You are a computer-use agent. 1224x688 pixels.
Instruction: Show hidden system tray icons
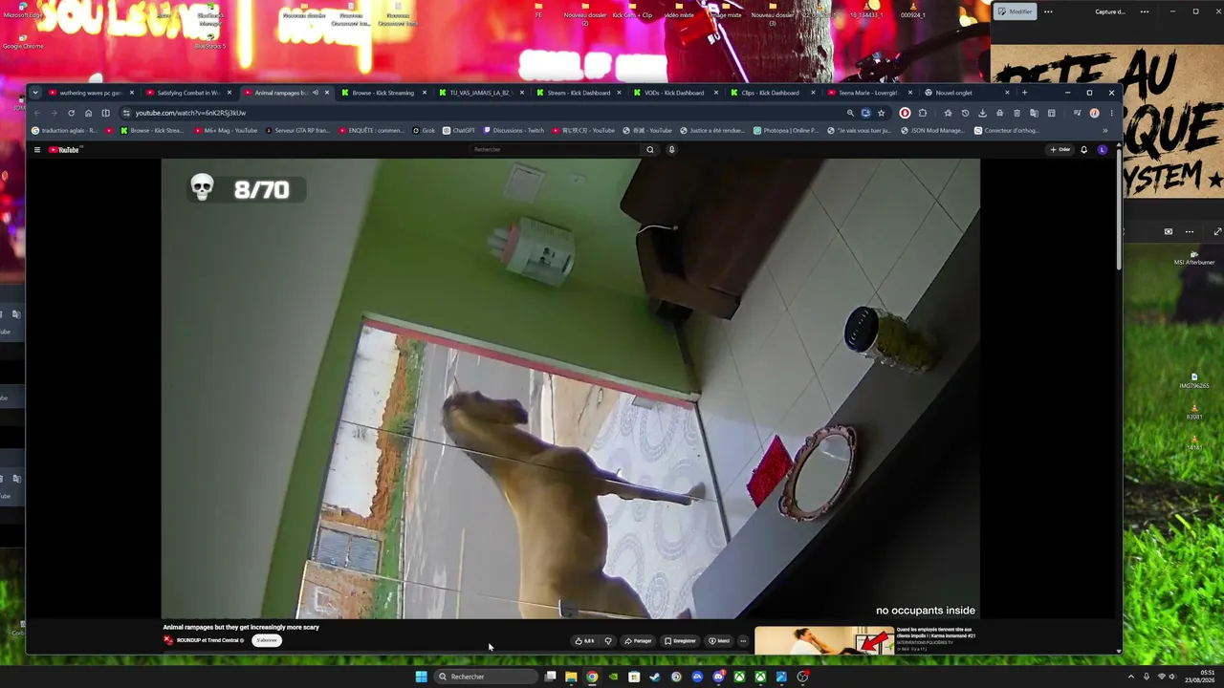point(1131,677)
